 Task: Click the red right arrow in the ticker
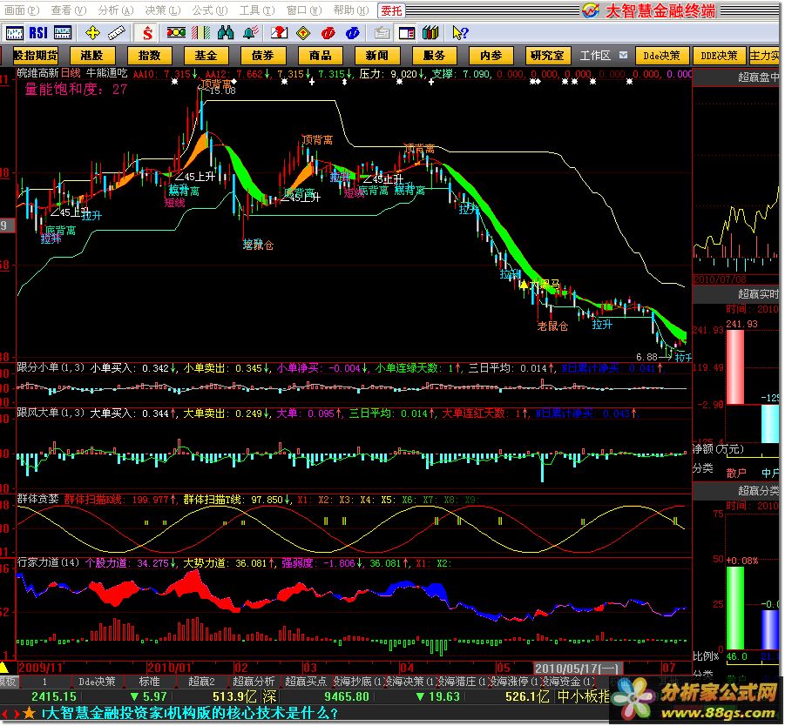click(17, 714)
